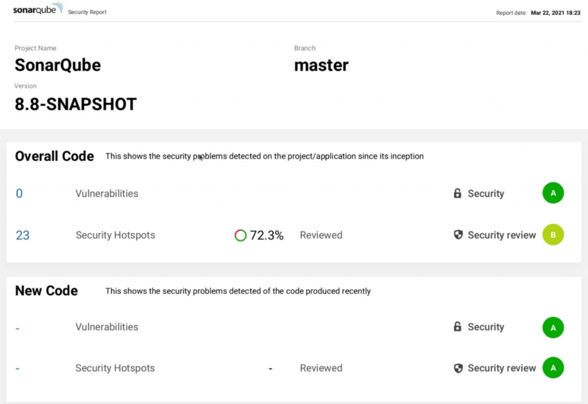The height and width of the screenshot is (404, 588).
Task: Click the green A Security rating badge in New Code
Action: (553, 328)
